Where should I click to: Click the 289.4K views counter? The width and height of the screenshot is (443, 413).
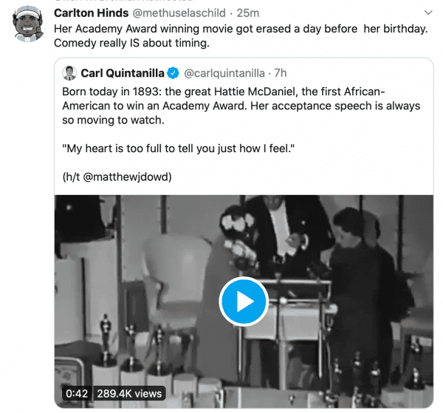tap(128, 394)
